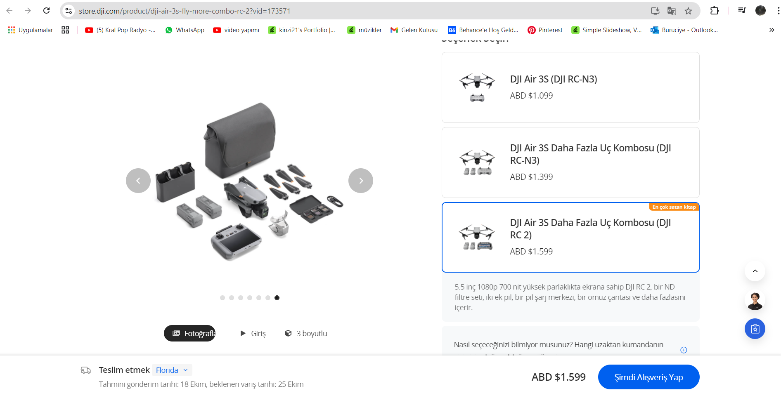Click the next image arrow in gallery

tap(360, 181)
